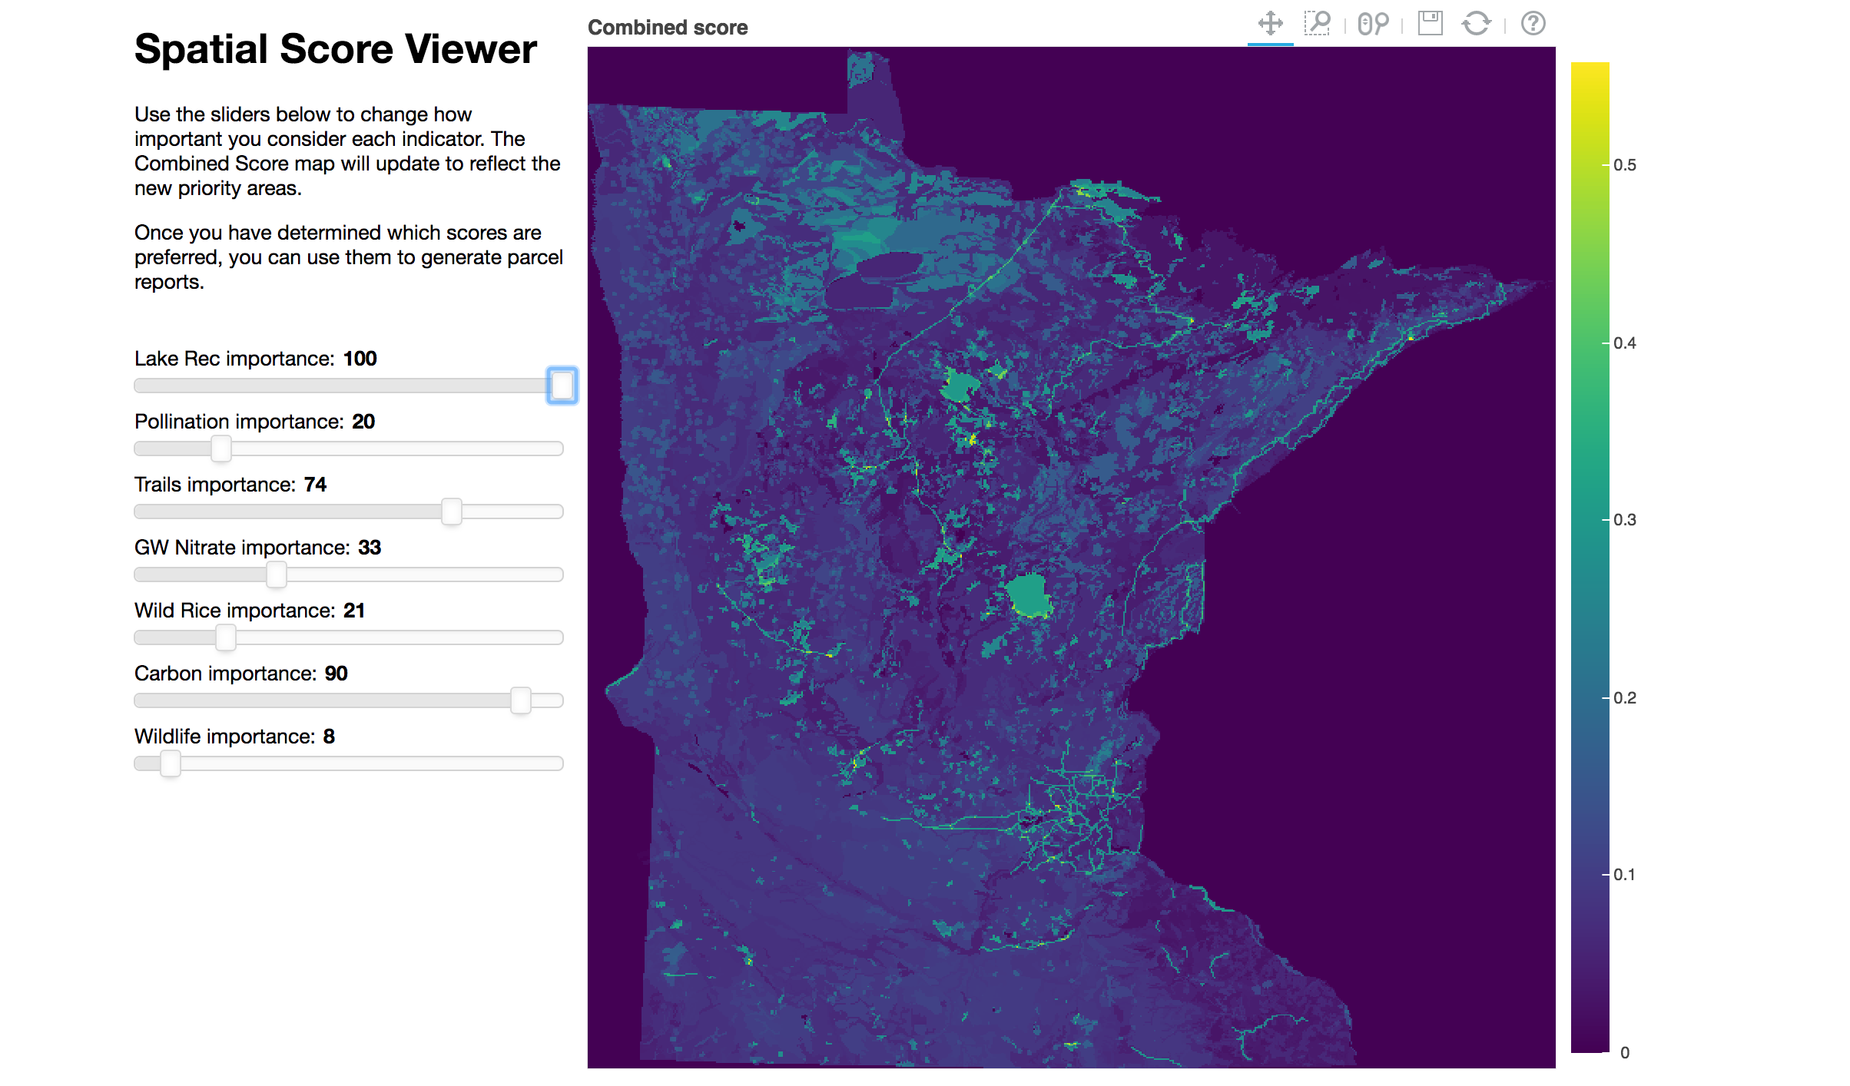Click the Carbon importance slider handle
The width and height of the screenshot is (1850, 1086).
521,700
